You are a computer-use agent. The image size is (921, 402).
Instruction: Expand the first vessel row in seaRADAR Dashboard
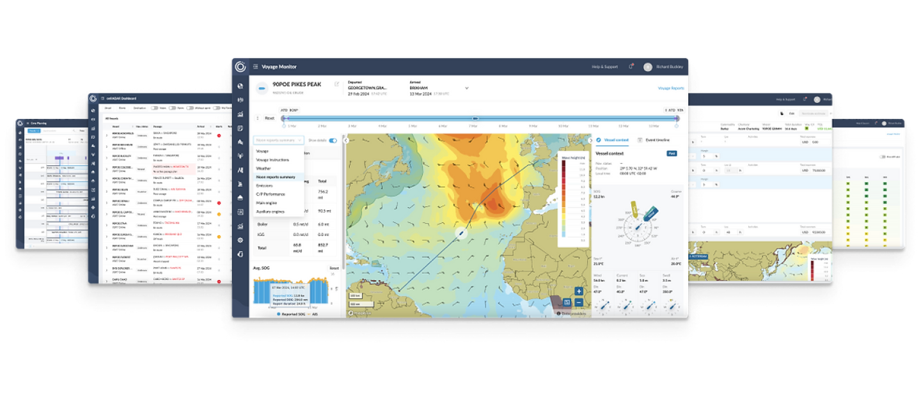(x=107, y=135)
